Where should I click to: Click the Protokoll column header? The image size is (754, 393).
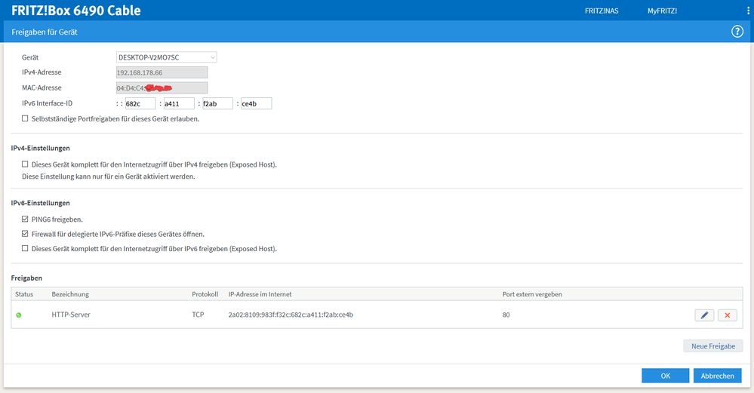tap(205, 294)
